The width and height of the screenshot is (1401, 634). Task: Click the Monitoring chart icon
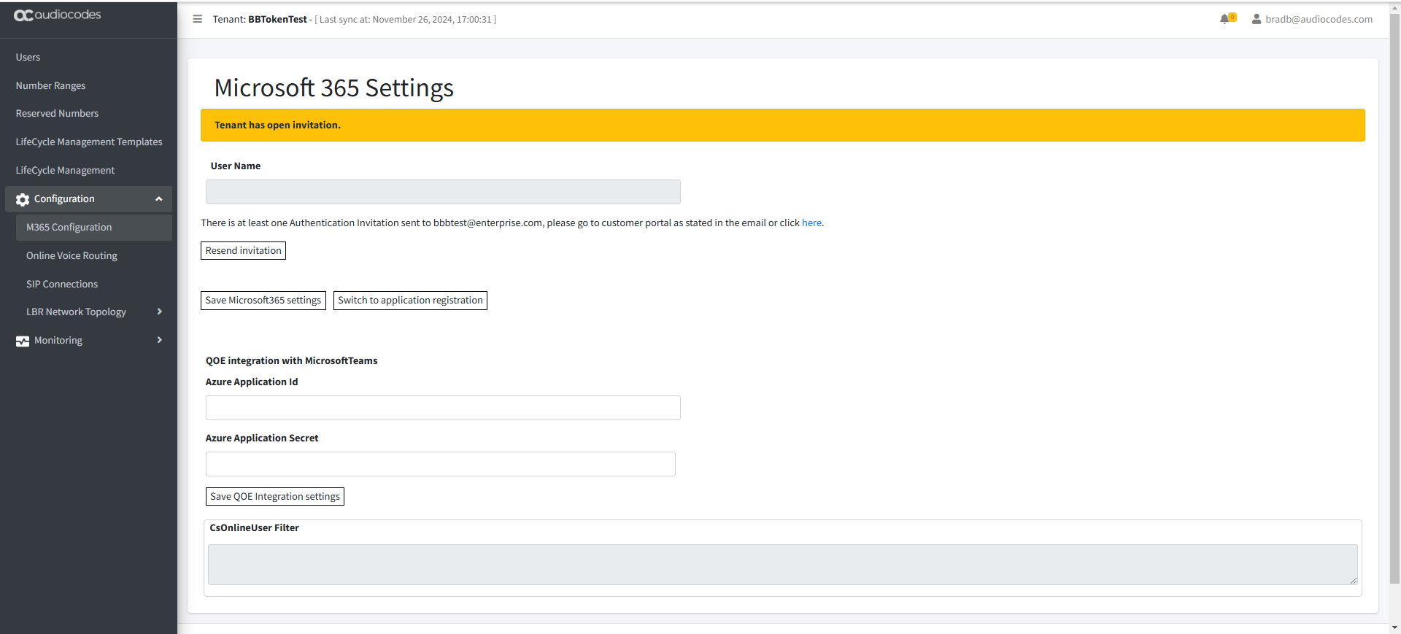point(23,341)
